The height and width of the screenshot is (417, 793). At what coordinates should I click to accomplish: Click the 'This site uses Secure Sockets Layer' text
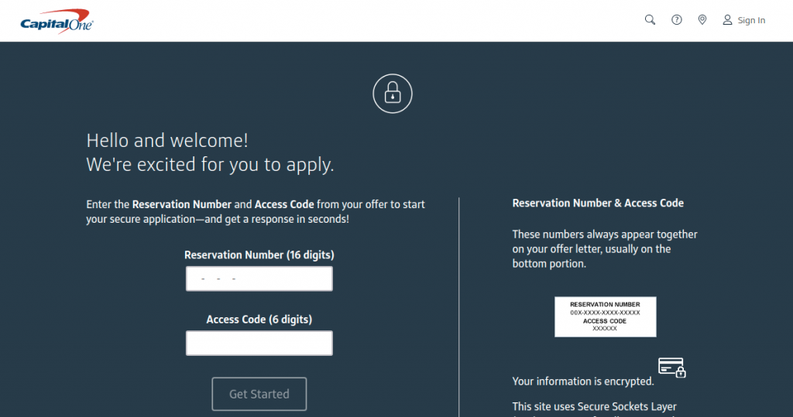(594, 407)
